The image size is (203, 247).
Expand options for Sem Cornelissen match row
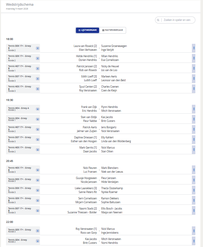pos(193,200)
